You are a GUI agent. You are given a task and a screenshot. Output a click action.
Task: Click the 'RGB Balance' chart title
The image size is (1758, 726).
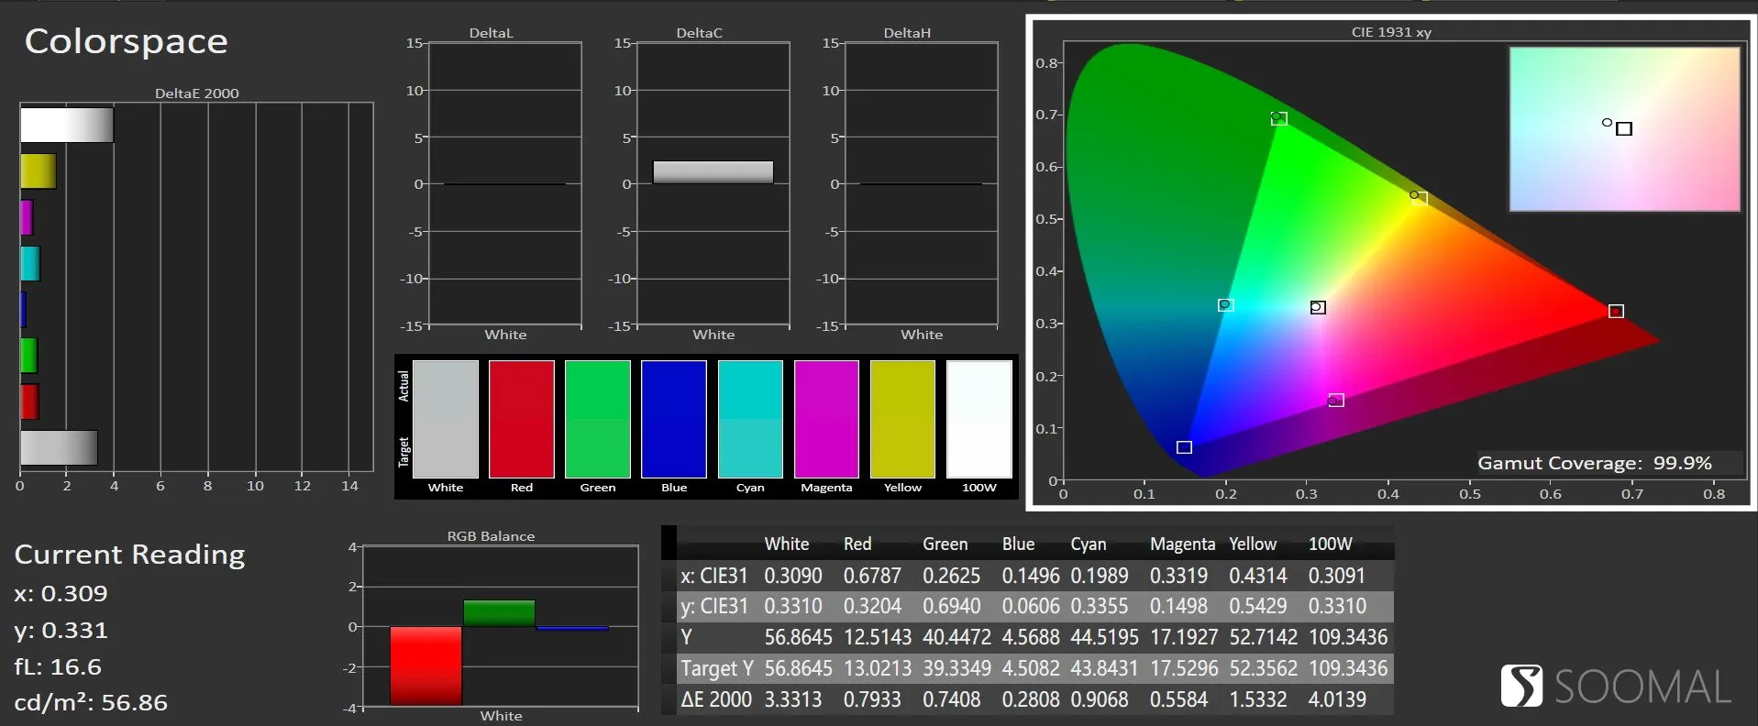tap(491, 536)
